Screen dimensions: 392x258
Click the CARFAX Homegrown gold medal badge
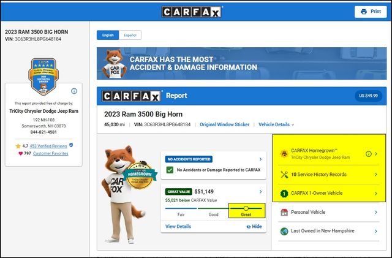(140, 175)
